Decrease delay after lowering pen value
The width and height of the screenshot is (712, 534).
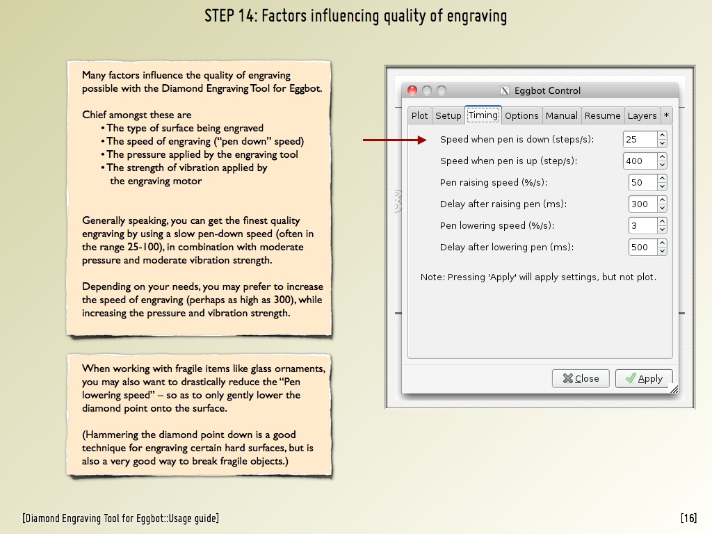tap(662, 251)
